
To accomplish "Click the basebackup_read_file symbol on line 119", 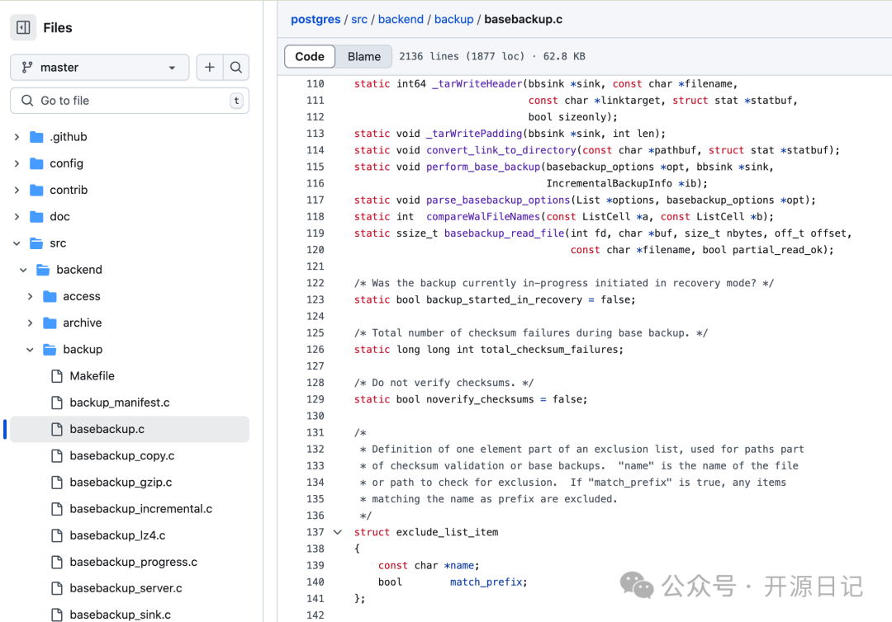I will [504, 233].
